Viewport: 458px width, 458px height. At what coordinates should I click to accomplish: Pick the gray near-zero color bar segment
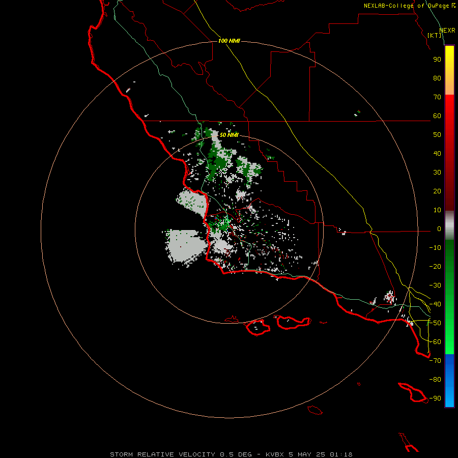tap(449, 225)
